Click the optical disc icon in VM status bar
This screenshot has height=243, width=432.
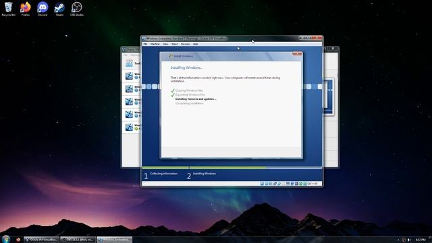(267, 184)
